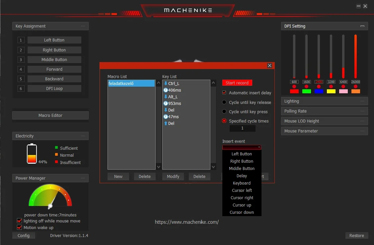The height and width of the screenshot is (245, 374).
Task: Choose Cursor left from insert event list
Action: click(242, 190)
